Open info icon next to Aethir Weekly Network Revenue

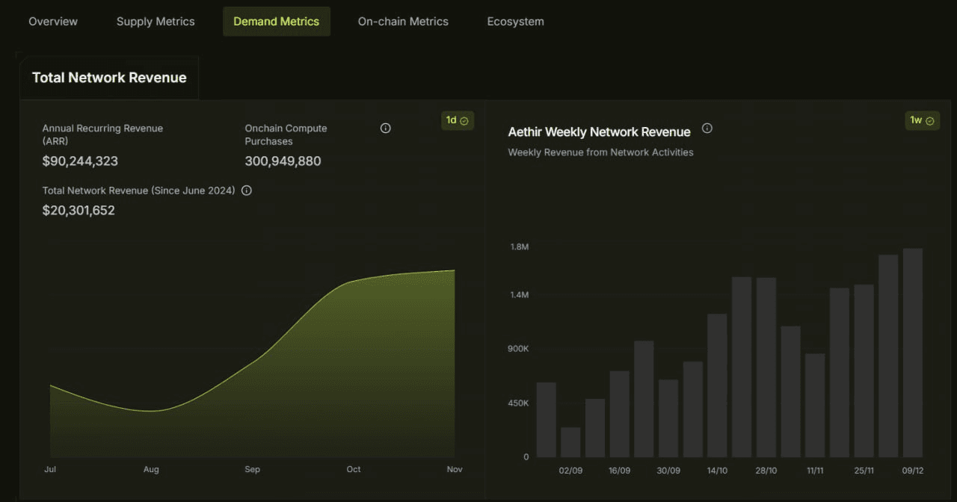coord(707,128)
